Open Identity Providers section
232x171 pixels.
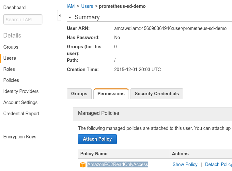(21, 91)
